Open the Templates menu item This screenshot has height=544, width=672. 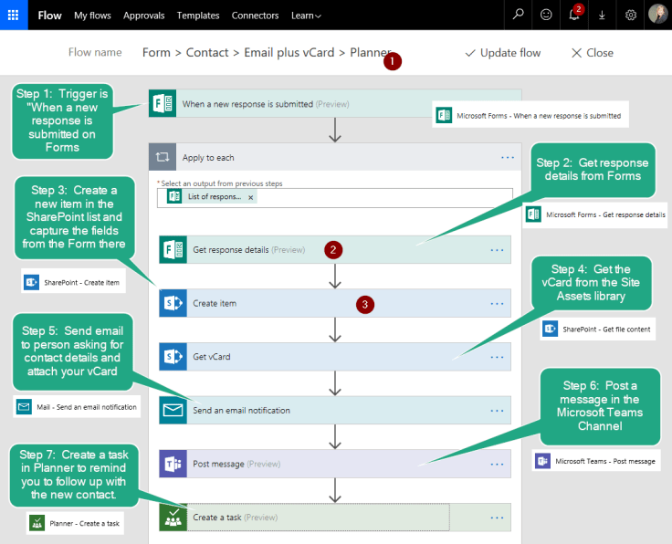tap(198, 16)
